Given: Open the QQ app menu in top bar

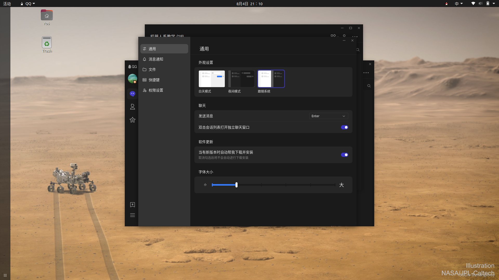Looking at the screenshot, I should pyautogui.click(x=28, y=4).
